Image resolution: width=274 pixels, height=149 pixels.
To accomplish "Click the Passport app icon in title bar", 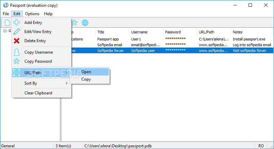I will pos(6,5).
